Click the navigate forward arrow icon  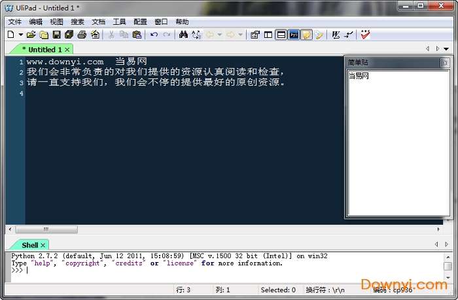pyautogui.click(x=230, y=35)
